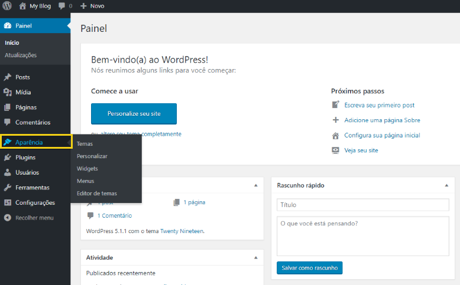Screen dimensions: 460x285
Task: Click the WordPress logo icon
Action: [x=7, y=5]
